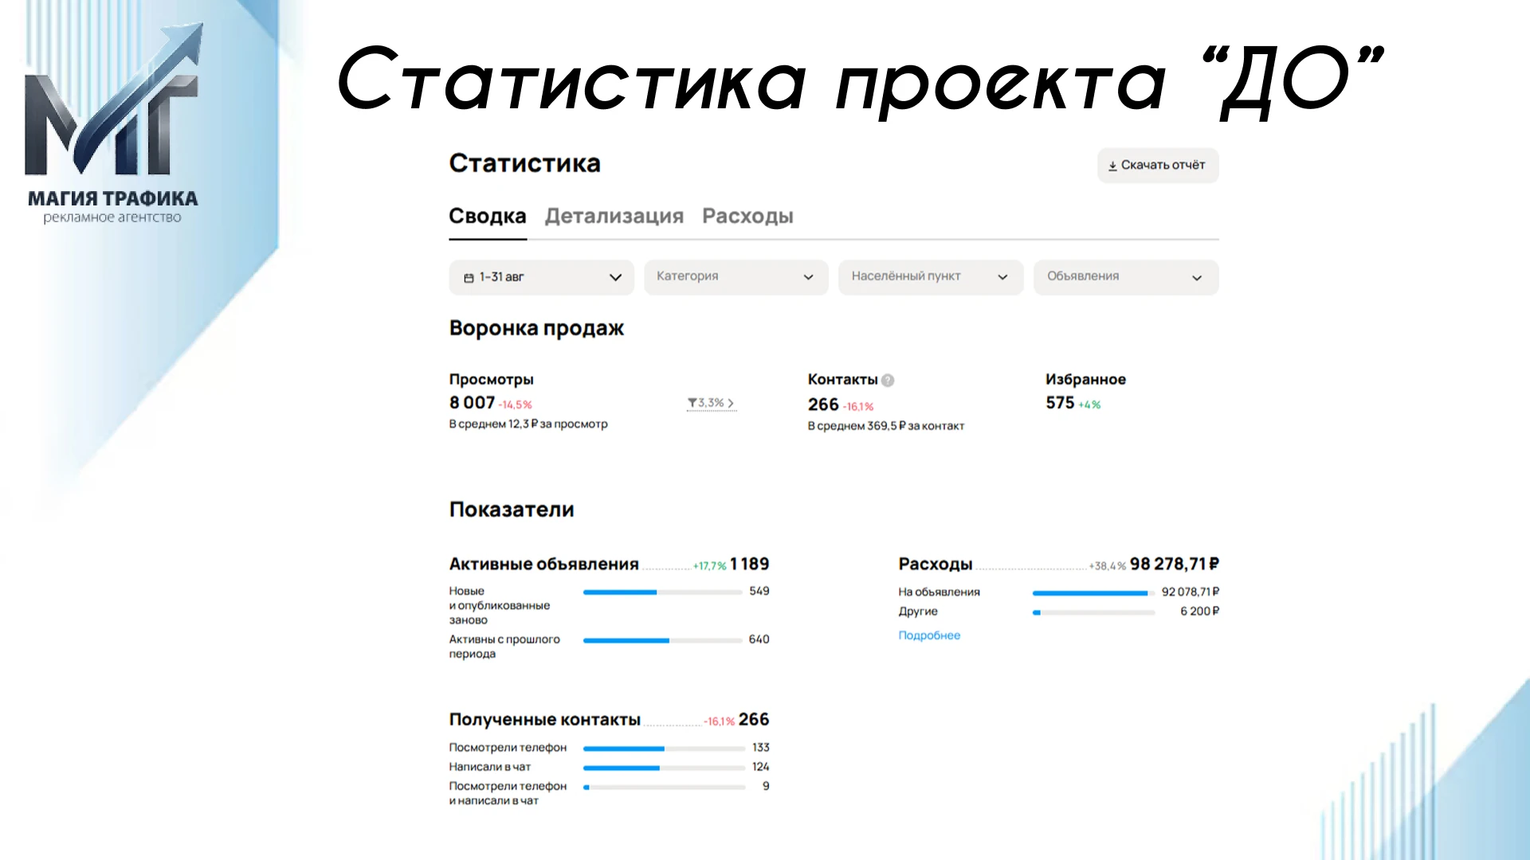Expand the Категория filter dropdown

click(x=736, y=277)
